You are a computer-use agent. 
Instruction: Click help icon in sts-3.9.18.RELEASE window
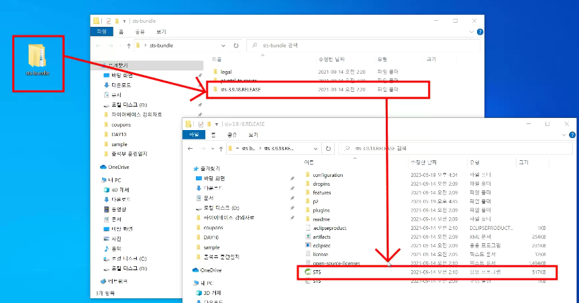point(572,135)
